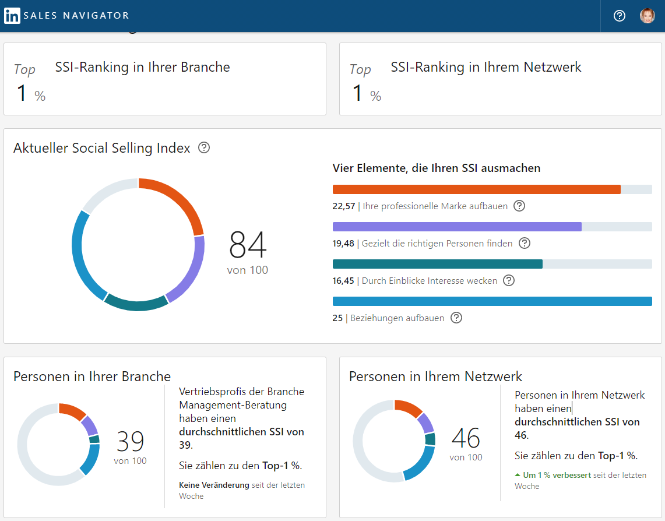This screenshot has width=665, height=521.
Task: Click the SSI-Ranking in Ihrem Netzwerk heading
Action: click(486, 67)
